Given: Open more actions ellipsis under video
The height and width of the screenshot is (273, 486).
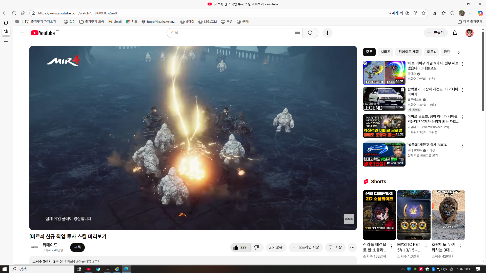Looking at the screenshot, I should pyautogui.click(x=352, y=247).
